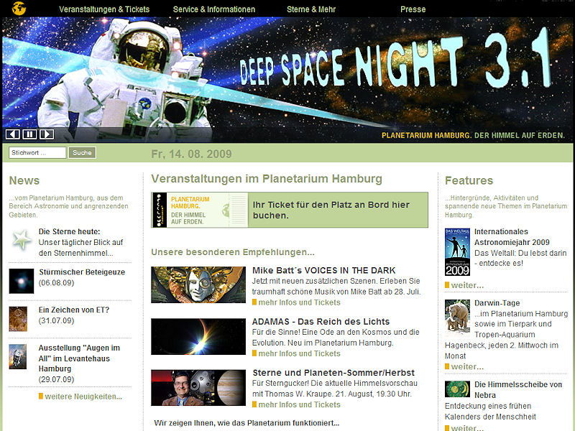
Task: Focus the Stichwort search input field
Action: (37, 152)
